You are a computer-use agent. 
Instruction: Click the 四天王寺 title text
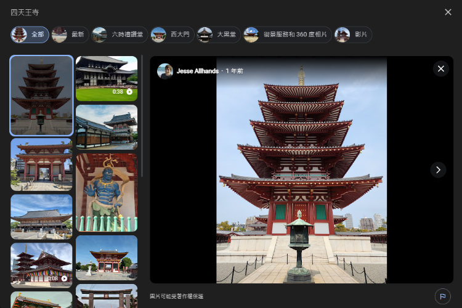(x=25, y=12)
